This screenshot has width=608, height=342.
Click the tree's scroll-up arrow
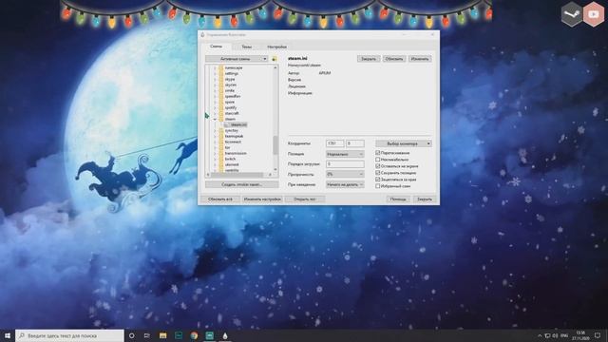click(275, 67)
